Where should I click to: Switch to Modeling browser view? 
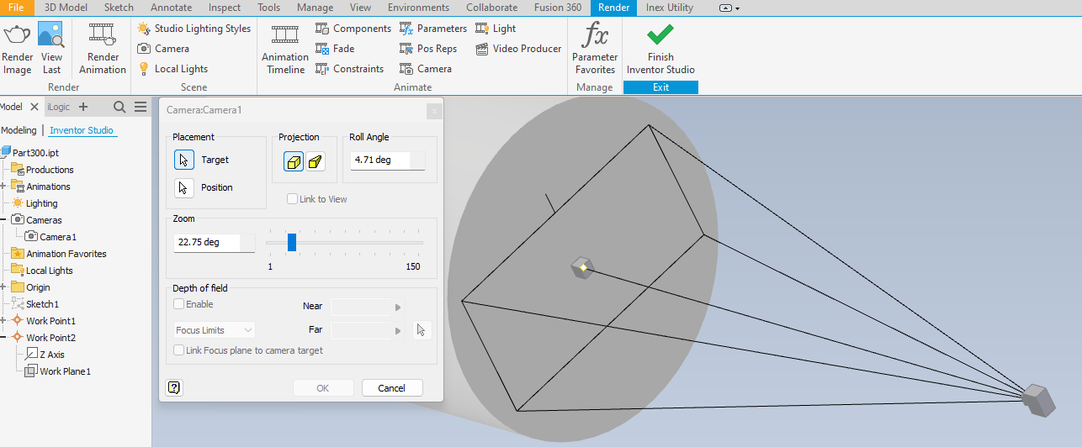[x=19, y=130]
